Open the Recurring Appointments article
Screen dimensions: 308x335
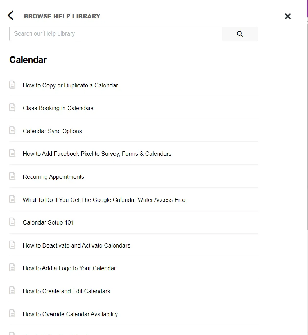tap(53, 177)
